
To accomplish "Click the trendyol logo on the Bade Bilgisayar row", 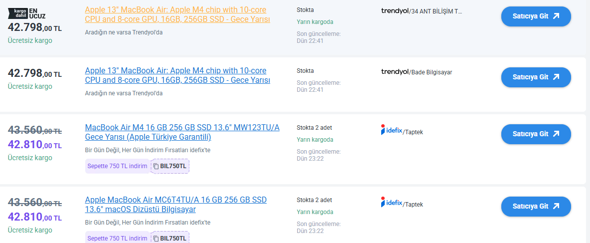I will coord(395,72).
